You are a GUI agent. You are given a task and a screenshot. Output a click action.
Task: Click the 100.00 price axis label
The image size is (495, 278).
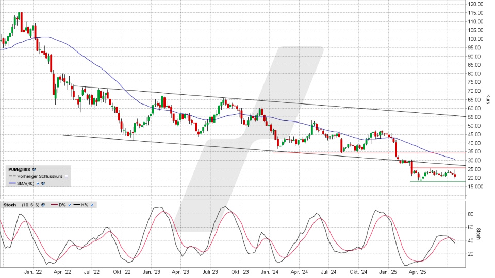pyautogui.click(x=476, y=39)
